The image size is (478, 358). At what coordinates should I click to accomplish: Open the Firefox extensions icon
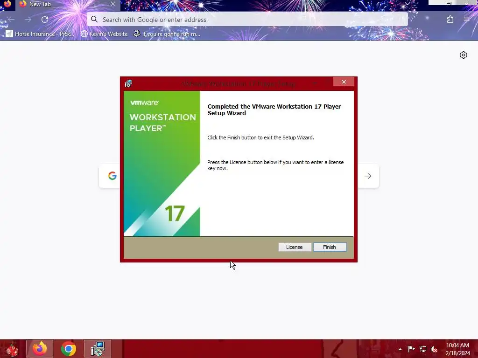450,20
